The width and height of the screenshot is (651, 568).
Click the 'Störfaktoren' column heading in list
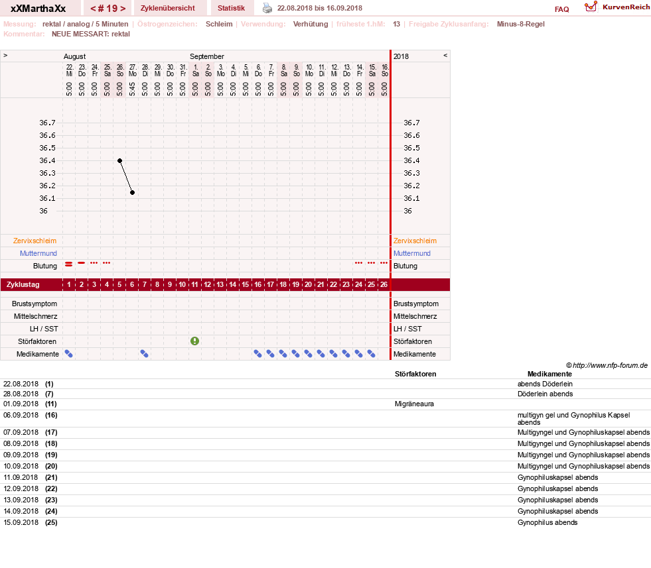tap(415, 374)
